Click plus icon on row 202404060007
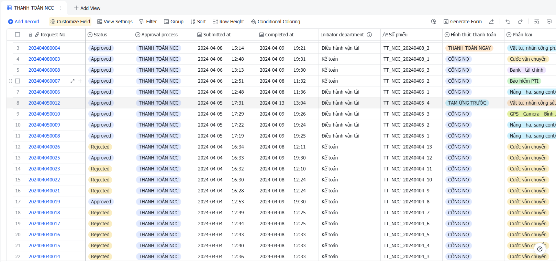Viewport: 556px width, 262px height. (x=80, y=81)
